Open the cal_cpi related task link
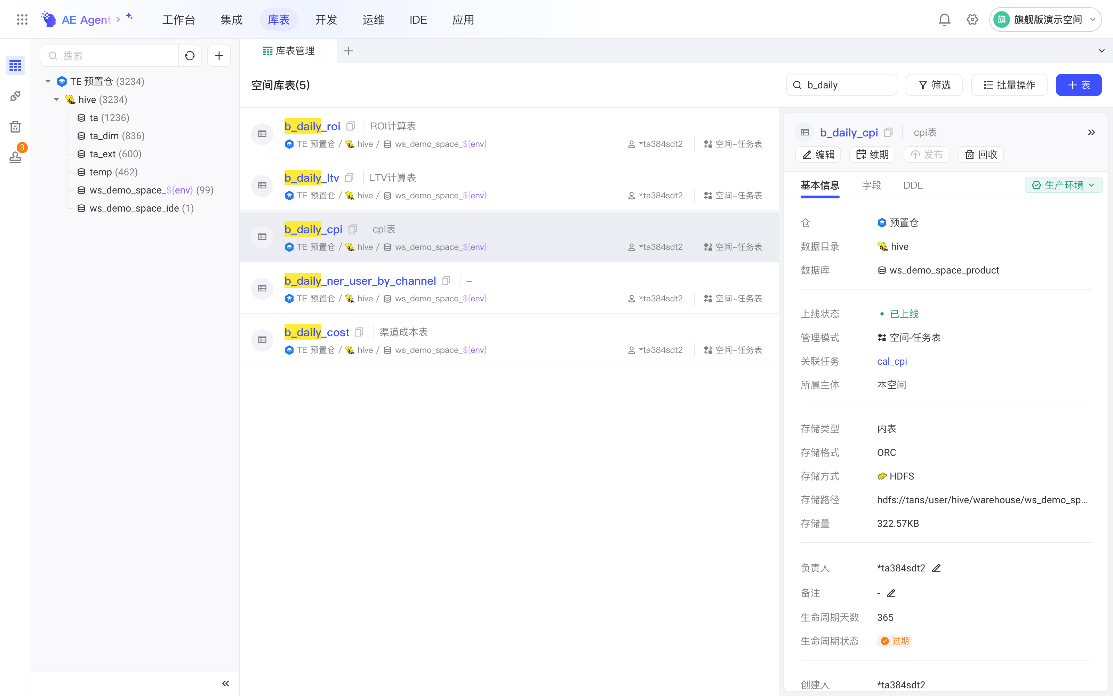Image resolution: width=1113 pixels, height=696 pixels. coord(892,361)
